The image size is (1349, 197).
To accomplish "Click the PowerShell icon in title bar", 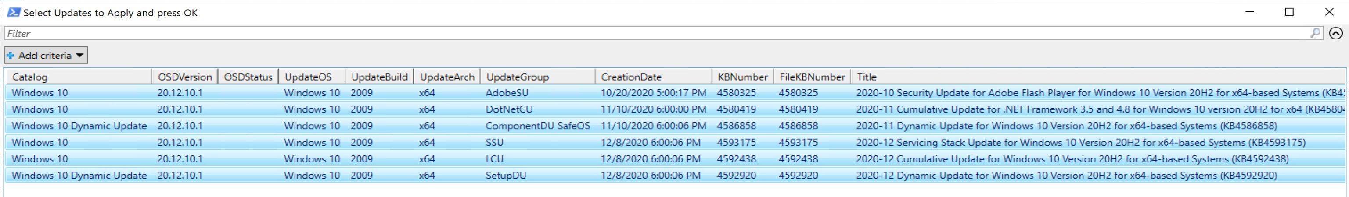I will click(x=14, y=12).
